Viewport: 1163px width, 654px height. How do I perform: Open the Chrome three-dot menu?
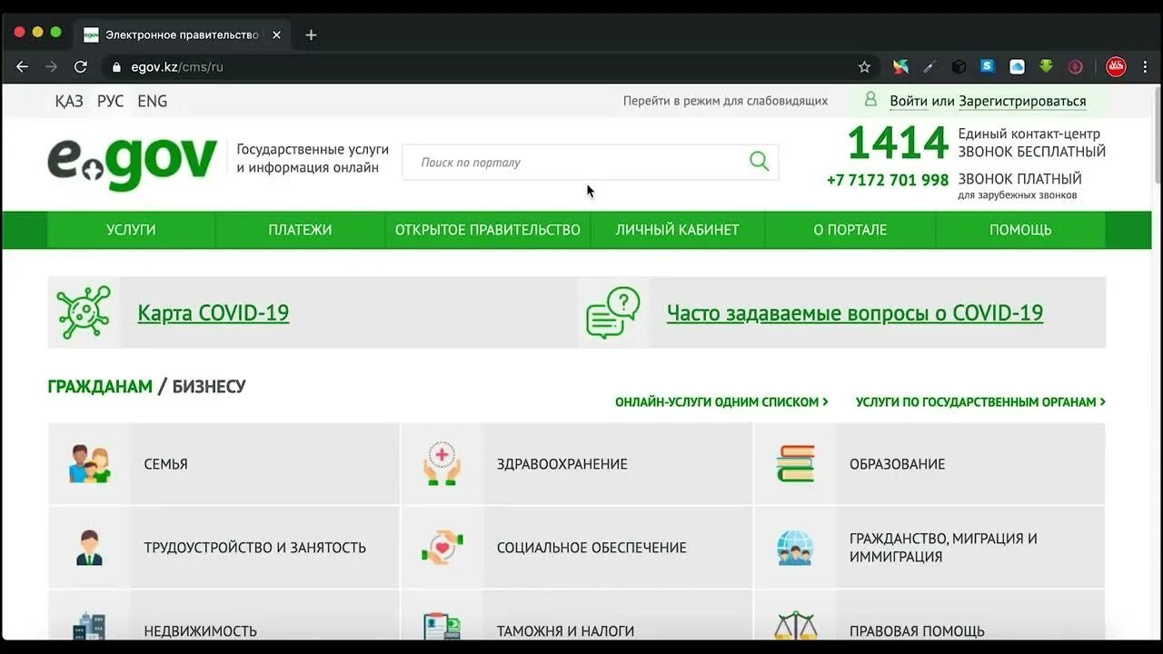point(1144,66)
